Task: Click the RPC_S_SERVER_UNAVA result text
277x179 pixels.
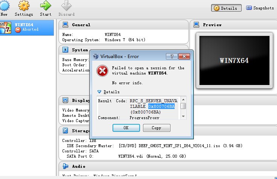Action: [154, 101]
